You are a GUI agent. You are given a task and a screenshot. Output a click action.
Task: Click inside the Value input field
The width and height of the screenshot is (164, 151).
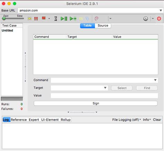(104, 95)
